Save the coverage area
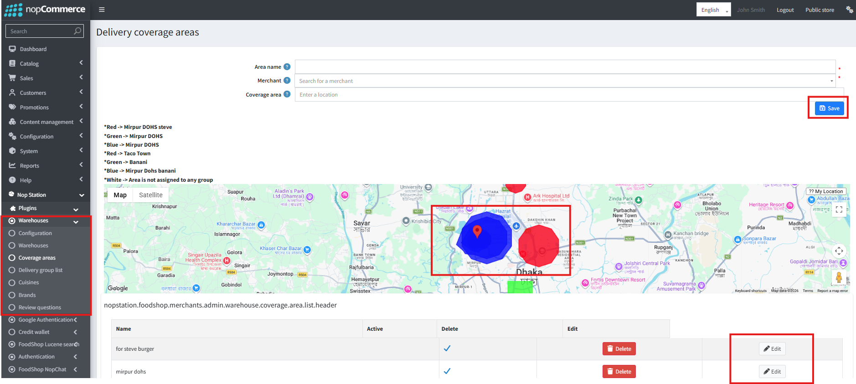Screen dimensions: 856x384 829,108
